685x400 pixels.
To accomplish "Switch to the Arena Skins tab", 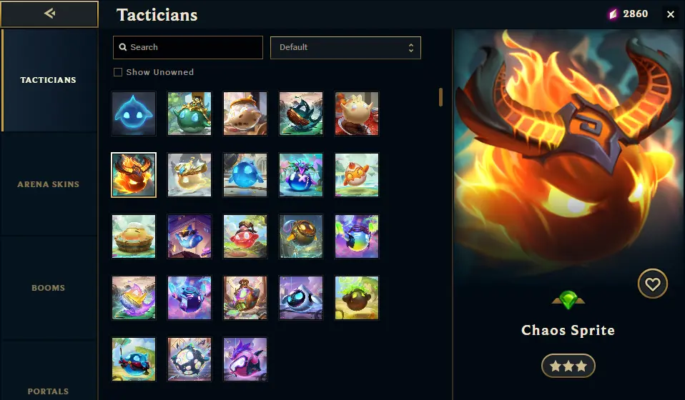I will (x=49, y=184).
